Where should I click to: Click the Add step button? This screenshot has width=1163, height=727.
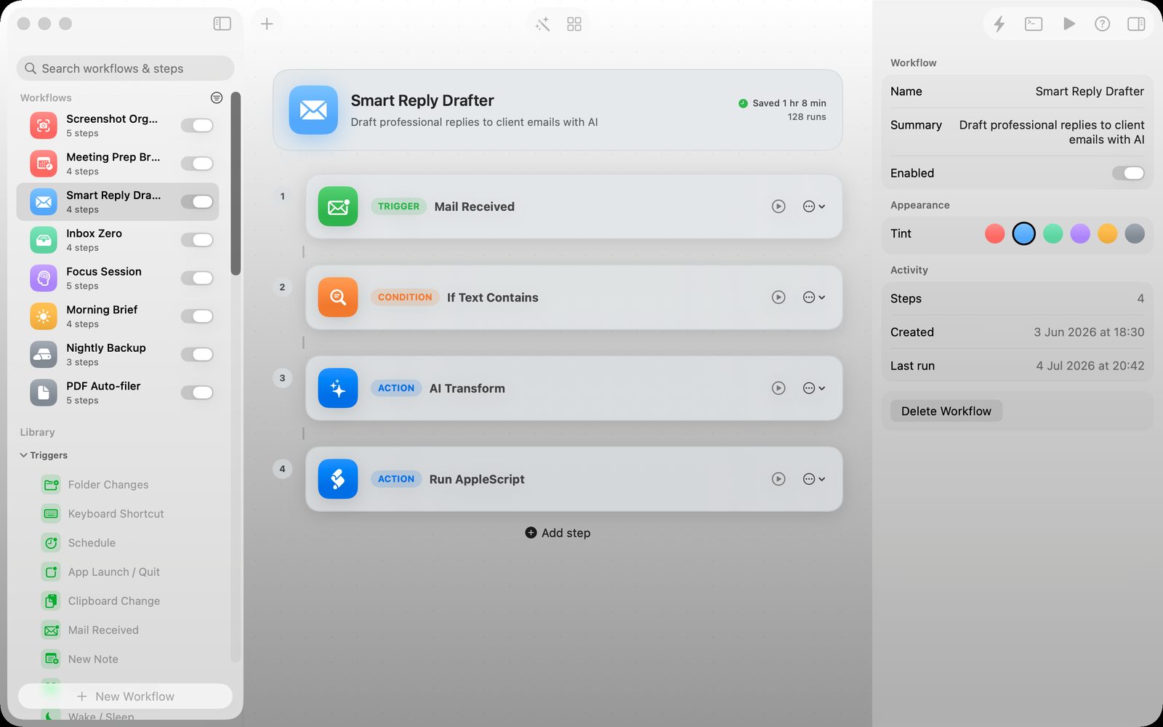coord(558,533)
